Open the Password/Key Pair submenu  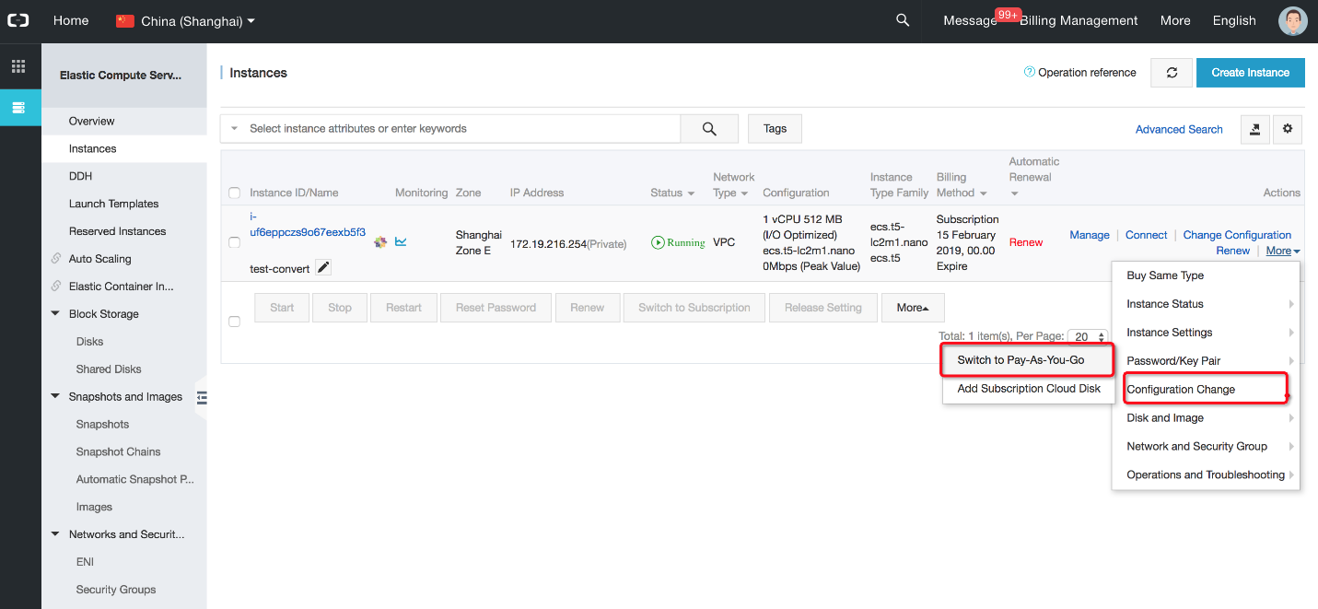[x=1206, y=361]
